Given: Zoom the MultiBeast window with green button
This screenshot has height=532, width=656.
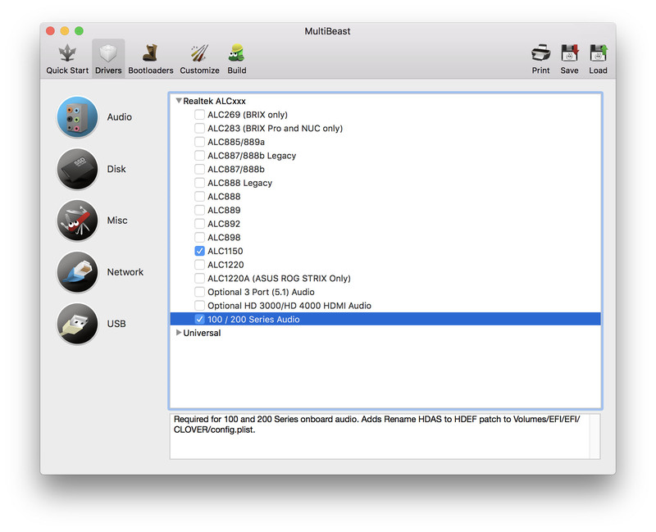Looking at the screenshot, I should (79, 31).
